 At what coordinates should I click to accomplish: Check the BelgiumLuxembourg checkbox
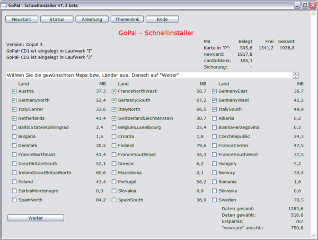point(114,127)
